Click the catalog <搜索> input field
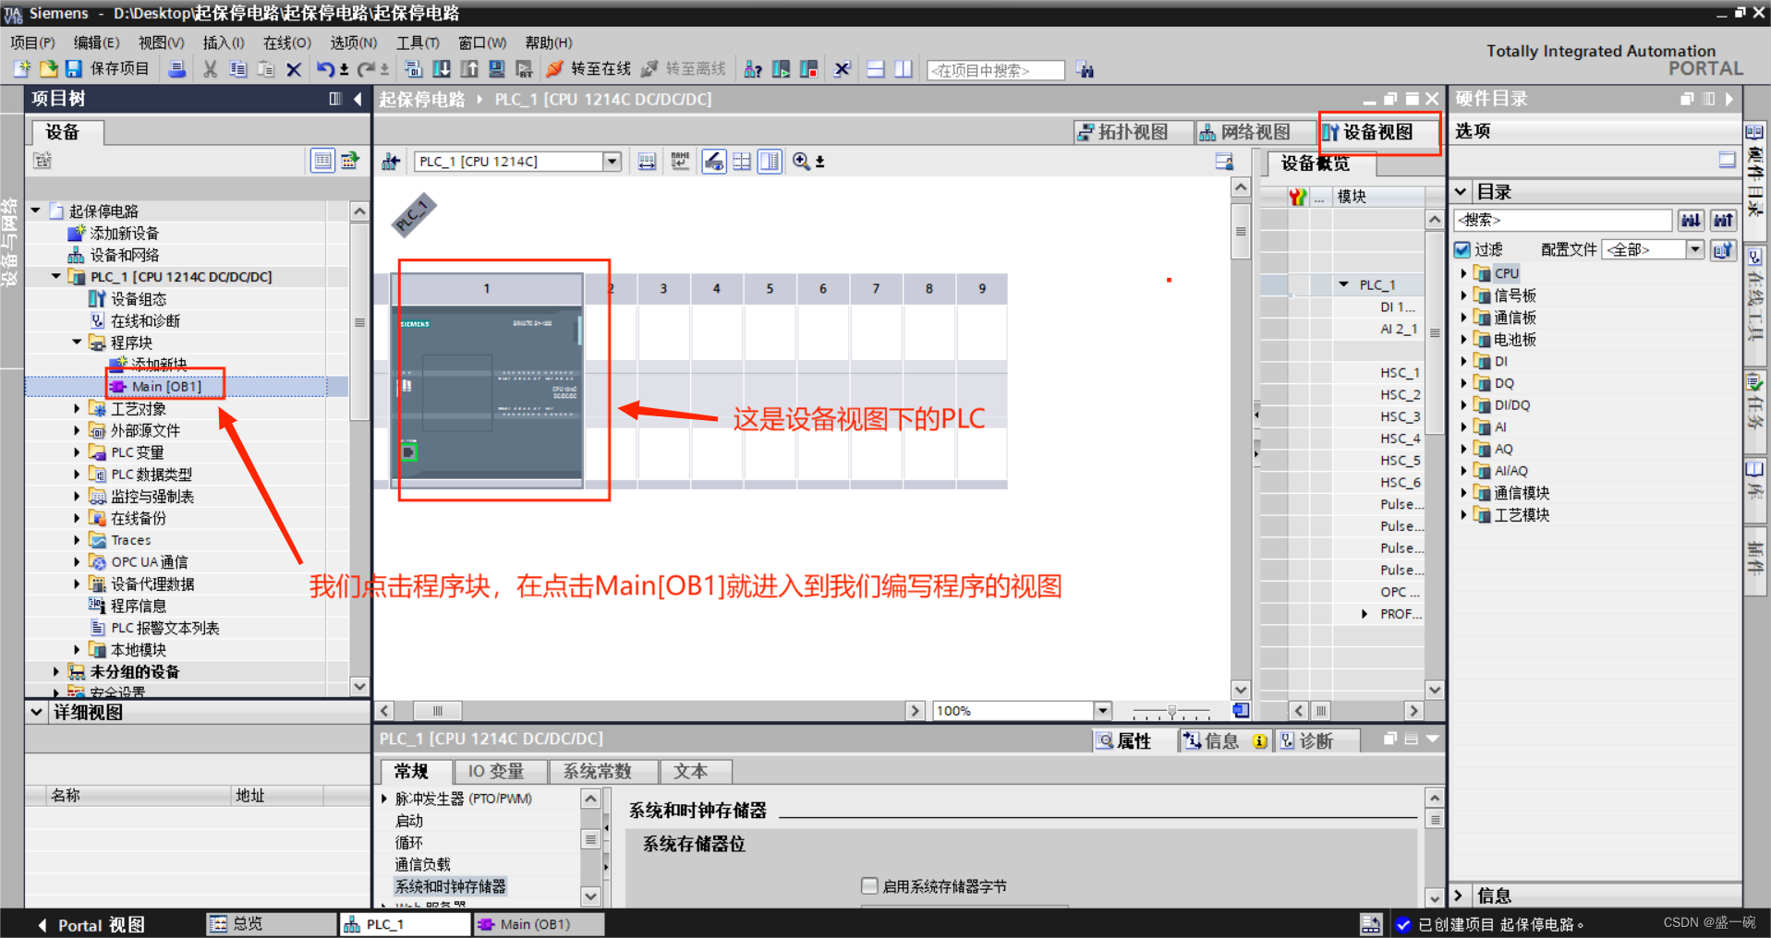 1563,220
